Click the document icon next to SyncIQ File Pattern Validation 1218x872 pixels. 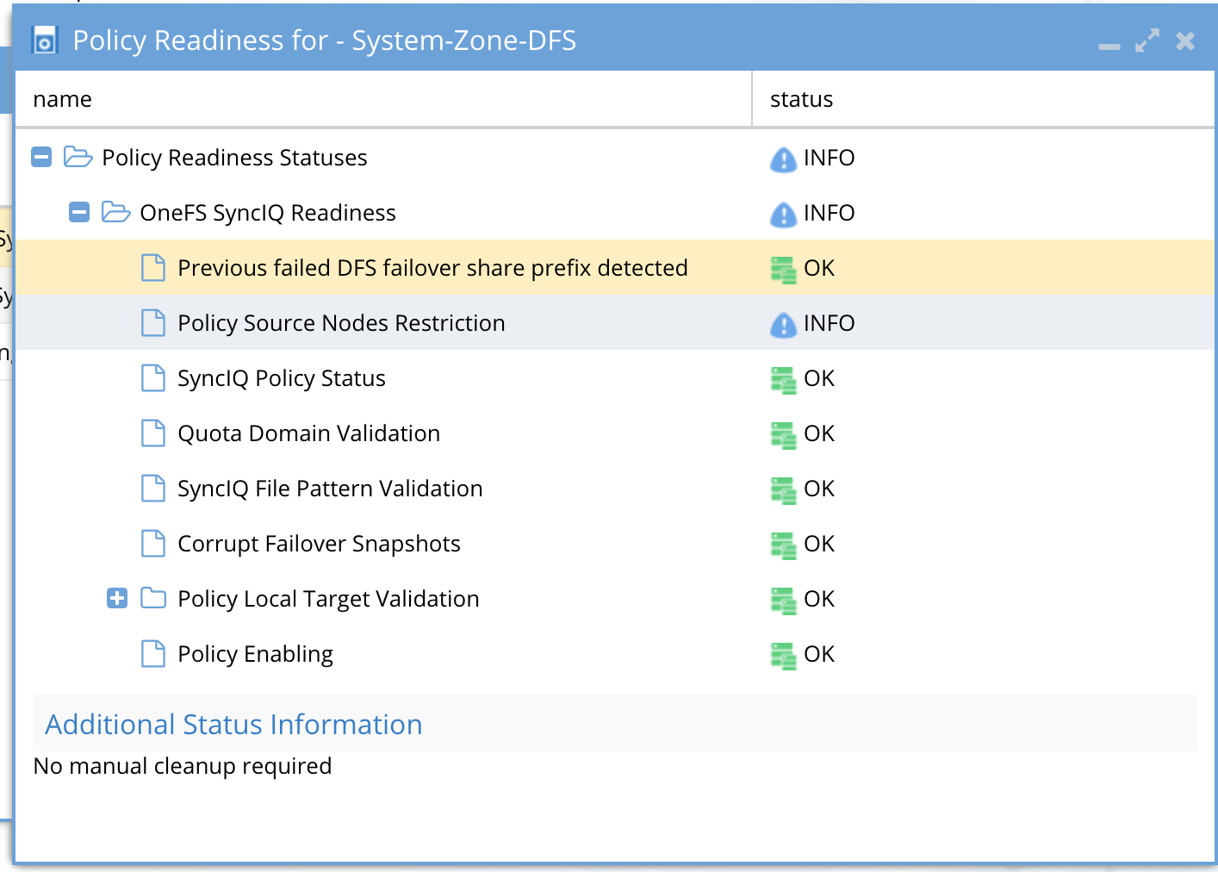pos(152,488)
